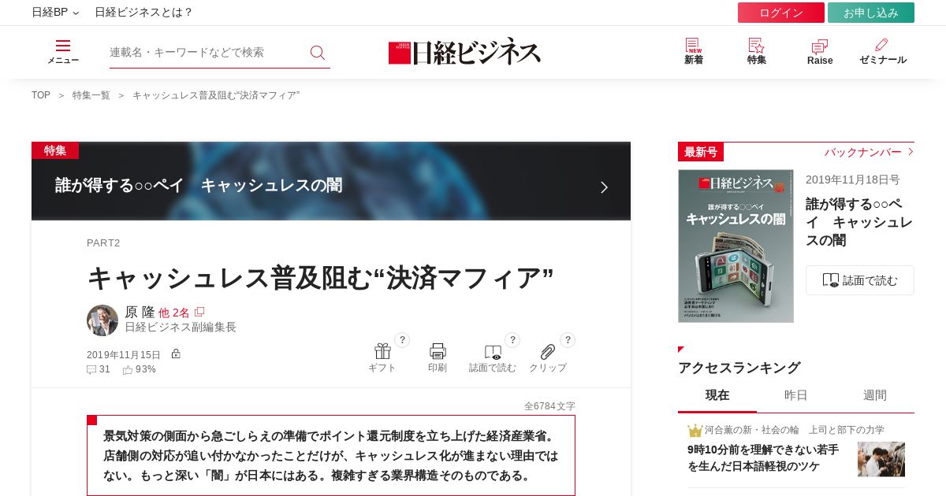Open the 他2名 authors link
The image size is (946, 496).
[x=174, y=313]
